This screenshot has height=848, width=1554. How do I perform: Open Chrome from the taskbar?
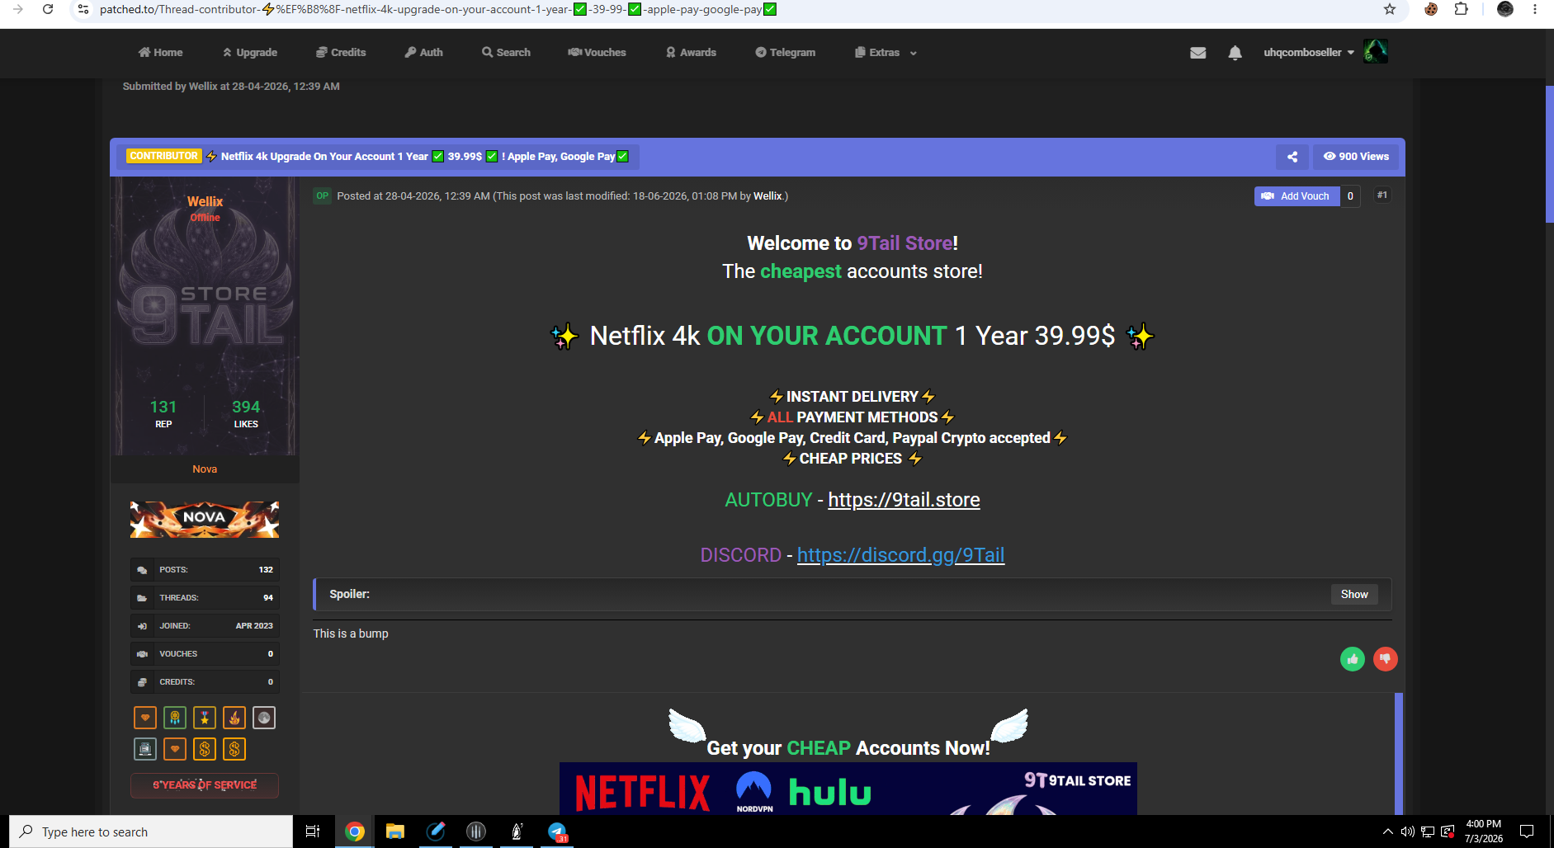tap(355, 832)
